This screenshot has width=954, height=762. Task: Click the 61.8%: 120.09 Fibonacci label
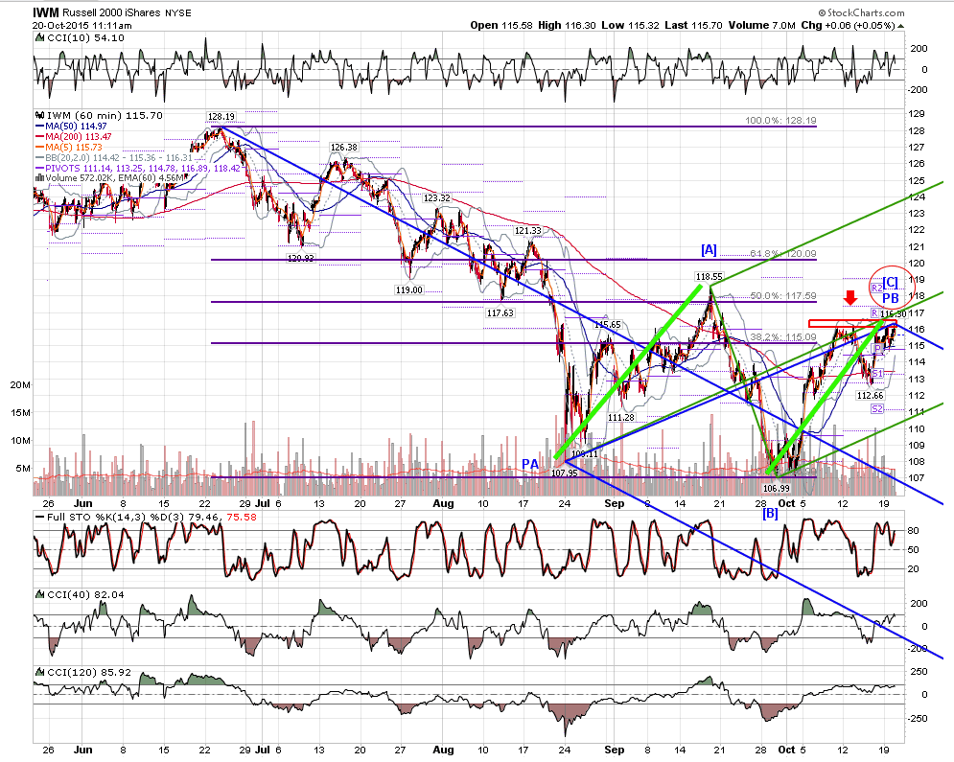tap(783, 254)
